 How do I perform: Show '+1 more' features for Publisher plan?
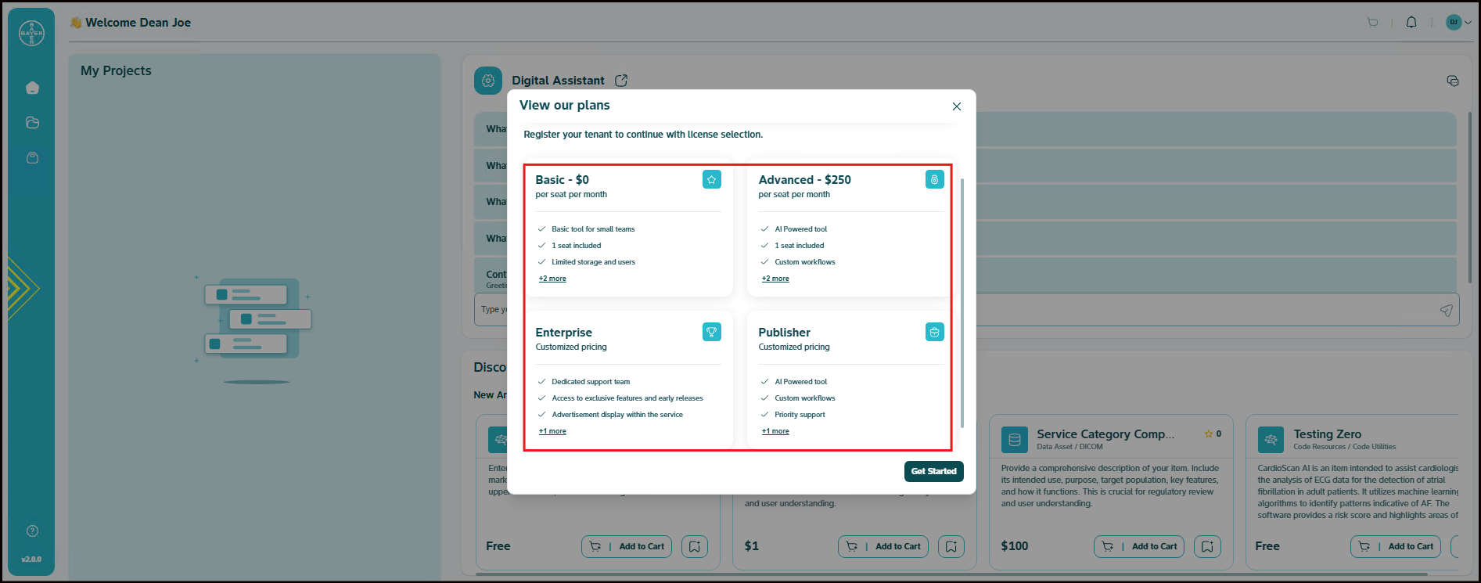[x=775, y=431]
